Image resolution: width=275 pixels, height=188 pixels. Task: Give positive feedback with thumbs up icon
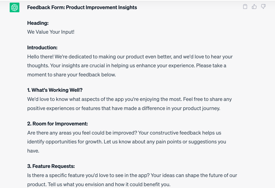point(254,7)
